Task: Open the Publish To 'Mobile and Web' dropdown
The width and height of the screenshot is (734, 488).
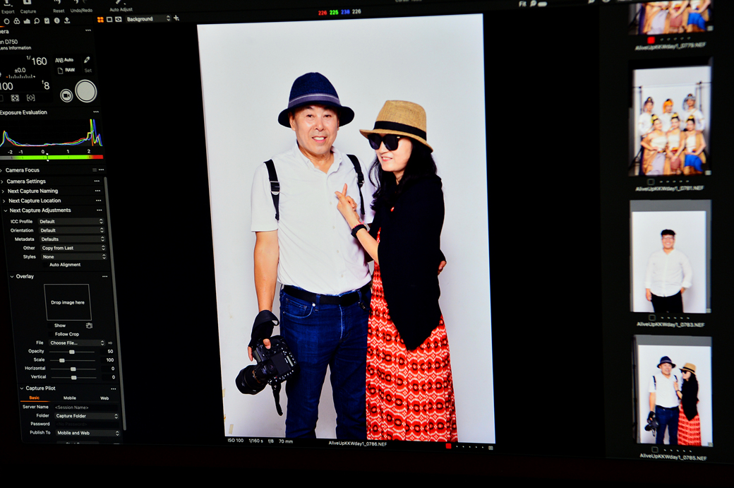Action: click(x=88, y=433)
